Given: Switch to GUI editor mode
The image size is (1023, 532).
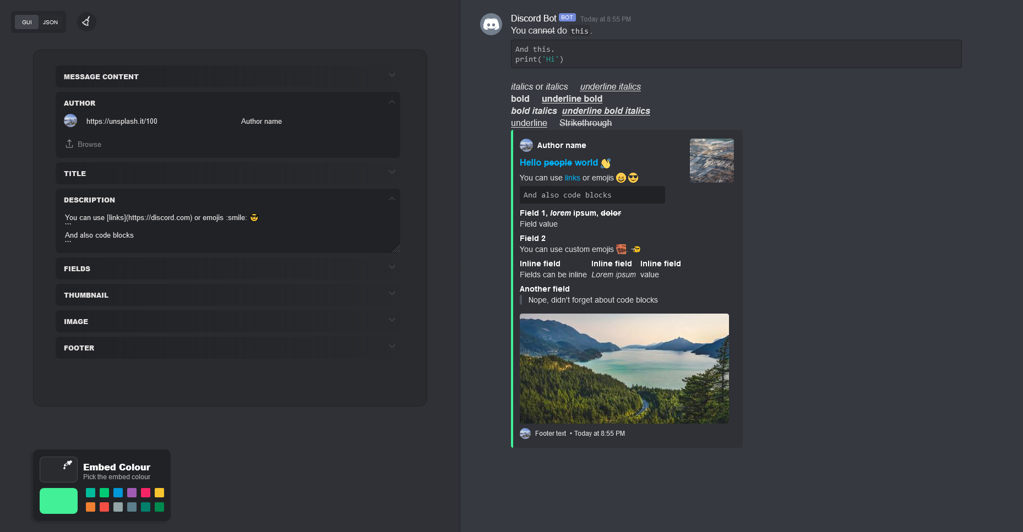Looking at the screenshot, I should (27, 22).
